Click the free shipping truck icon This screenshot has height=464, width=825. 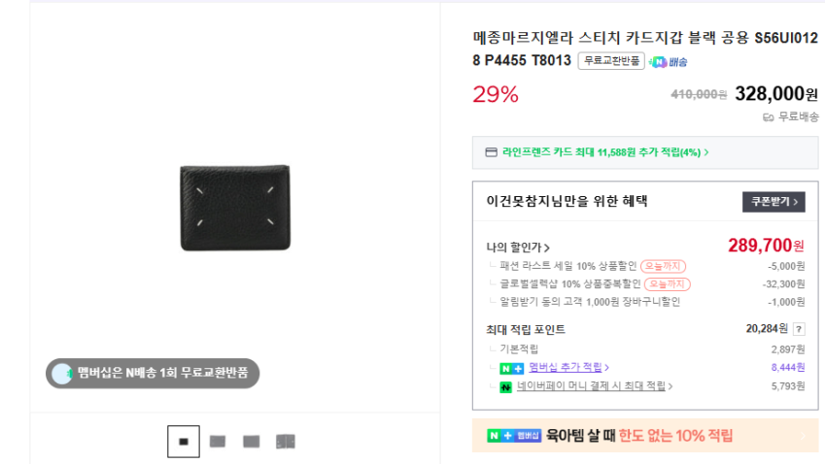tap(768, 116)
